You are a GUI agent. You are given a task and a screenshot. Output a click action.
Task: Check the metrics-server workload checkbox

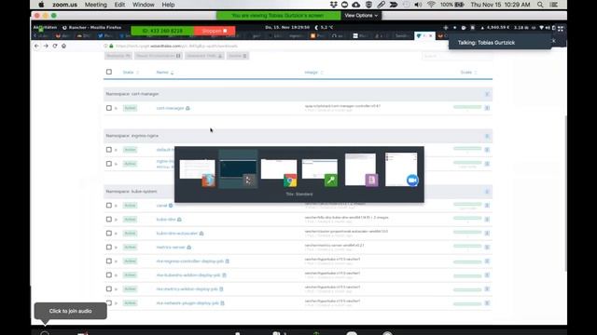click(109, 247)
